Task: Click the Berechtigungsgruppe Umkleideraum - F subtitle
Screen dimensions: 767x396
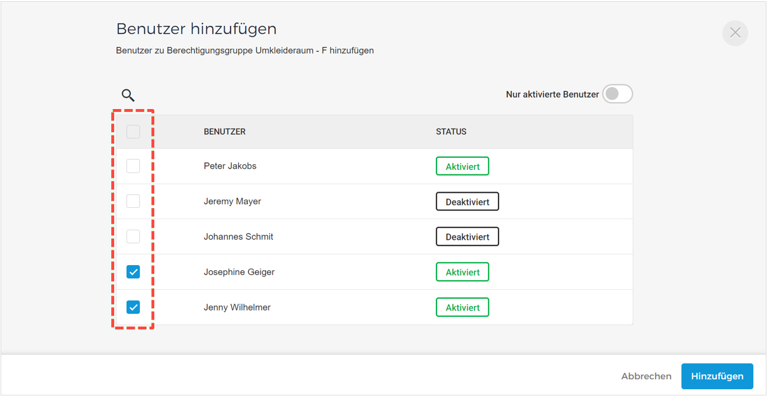Action: pos(245,51)
